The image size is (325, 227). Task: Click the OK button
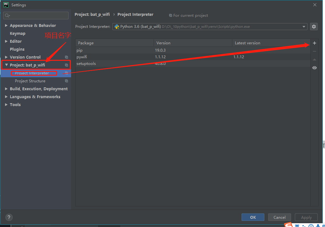coord(253,217)
